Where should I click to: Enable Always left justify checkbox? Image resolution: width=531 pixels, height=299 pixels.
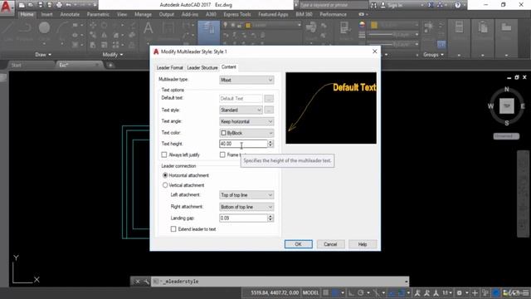[164, 155]
